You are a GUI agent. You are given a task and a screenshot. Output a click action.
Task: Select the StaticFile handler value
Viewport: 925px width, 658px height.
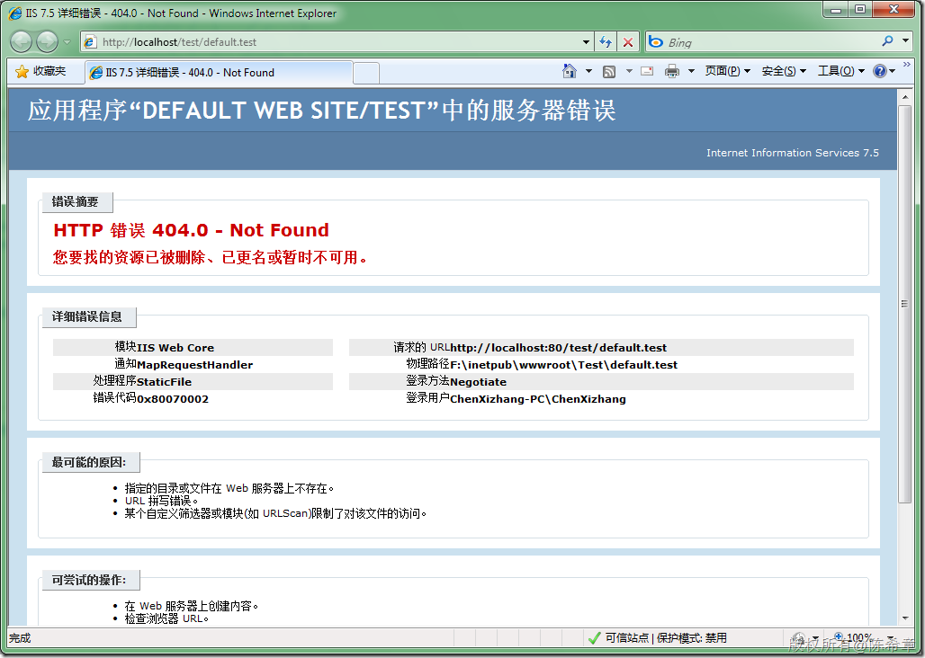(x=164, y=382)
